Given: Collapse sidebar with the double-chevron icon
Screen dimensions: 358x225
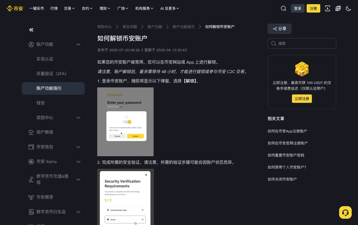Looking at the screenshot, I should point(31,30).
